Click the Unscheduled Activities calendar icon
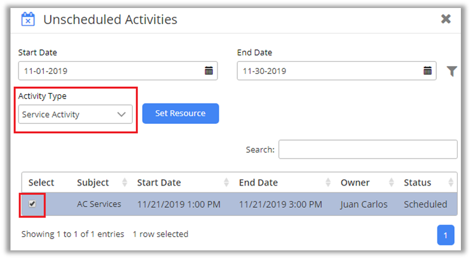 [x=28, y=19]
